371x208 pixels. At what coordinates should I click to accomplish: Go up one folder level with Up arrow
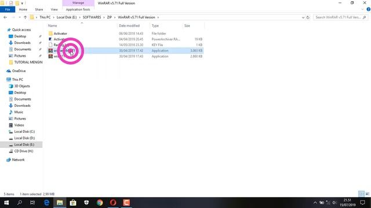25,17
